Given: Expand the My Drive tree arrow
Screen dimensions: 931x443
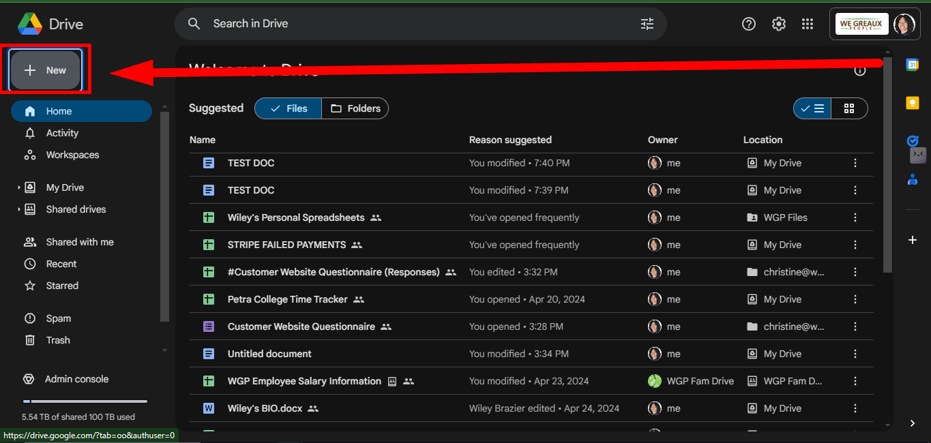Looking at the screenshot, I should click(x=19, y=187).
